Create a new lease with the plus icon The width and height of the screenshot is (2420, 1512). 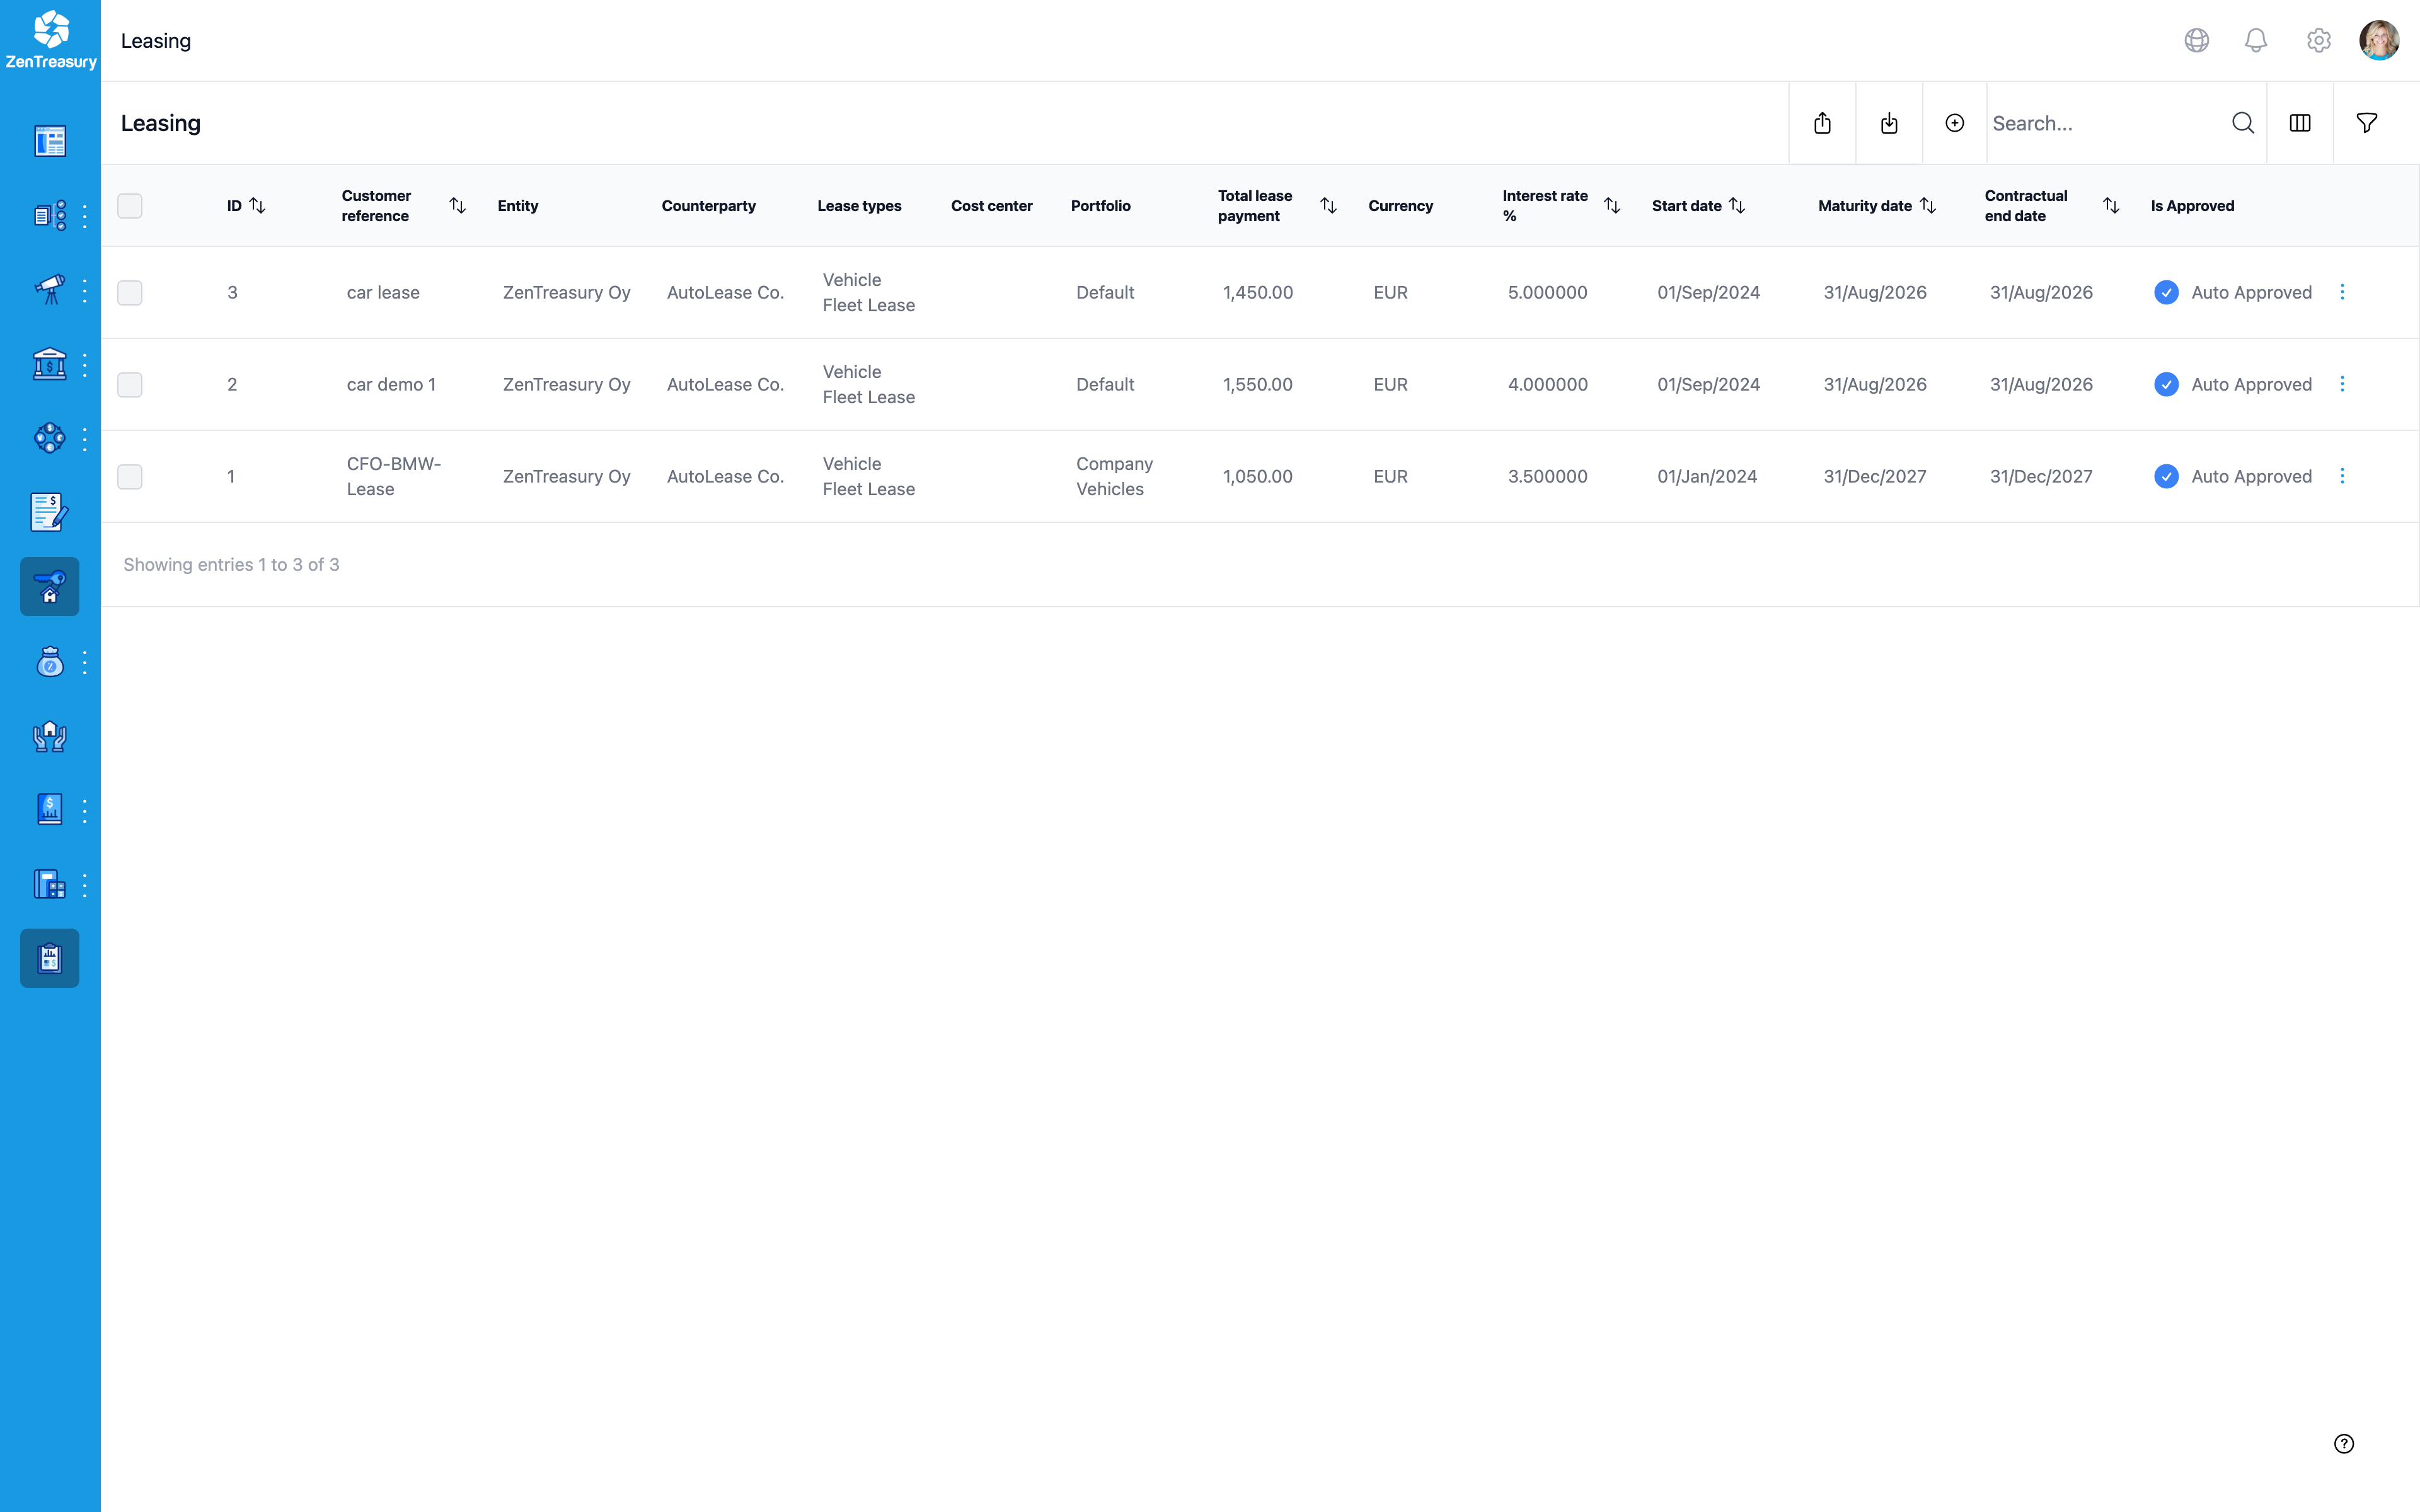click(1954, 122)
